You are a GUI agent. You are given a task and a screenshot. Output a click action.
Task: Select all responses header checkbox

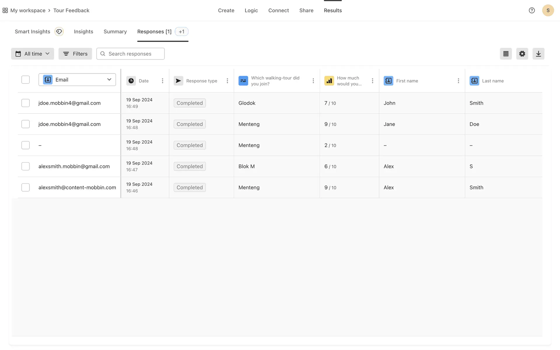coord(26,80)
